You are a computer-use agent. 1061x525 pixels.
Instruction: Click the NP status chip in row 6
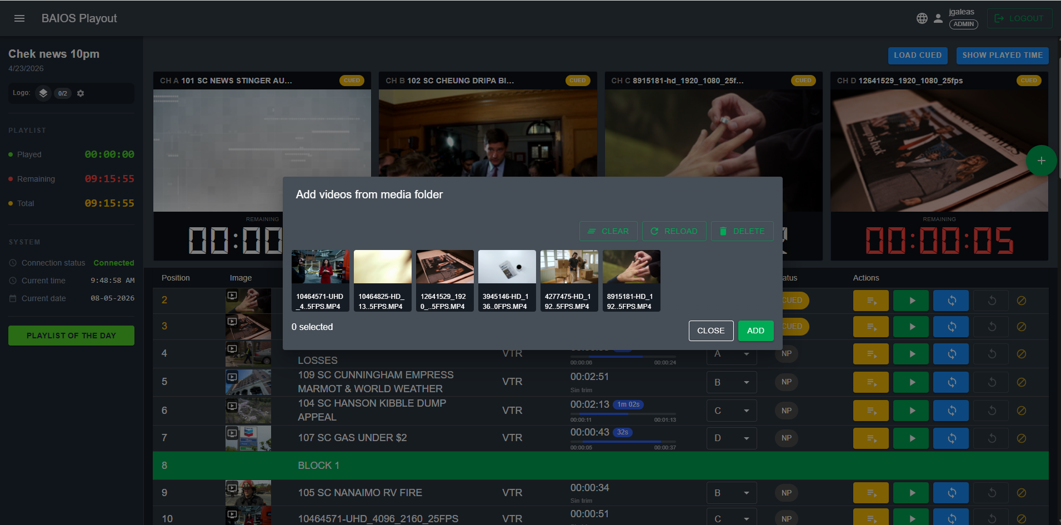[787, 411]
